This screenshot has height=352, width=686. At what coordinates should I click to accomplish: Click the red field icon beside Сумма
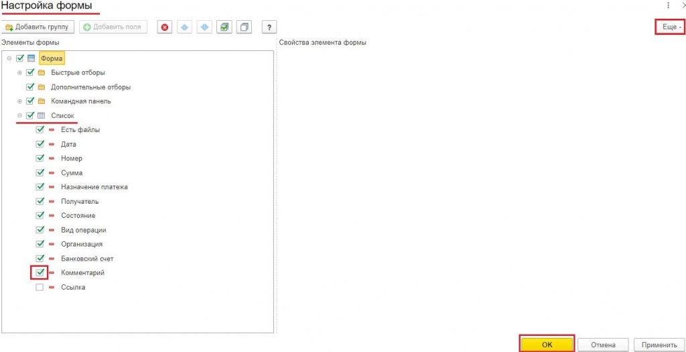[52, 173]
